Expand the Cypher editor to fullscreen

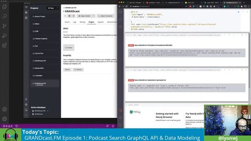[x=243, y=12]
